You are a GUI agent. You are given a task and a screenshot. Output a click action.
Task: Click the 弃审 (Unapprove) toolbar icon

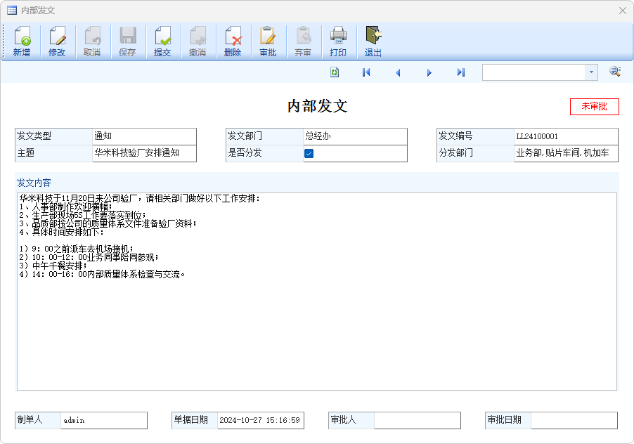coord(303,41)
